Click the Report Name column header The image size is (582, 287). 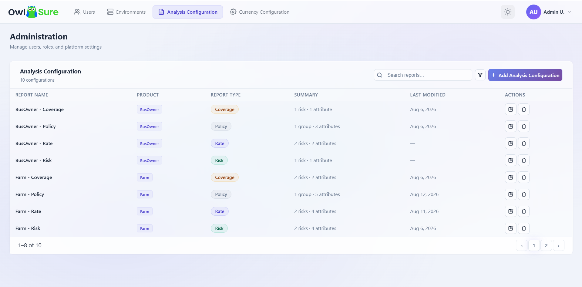pos(32,95)
